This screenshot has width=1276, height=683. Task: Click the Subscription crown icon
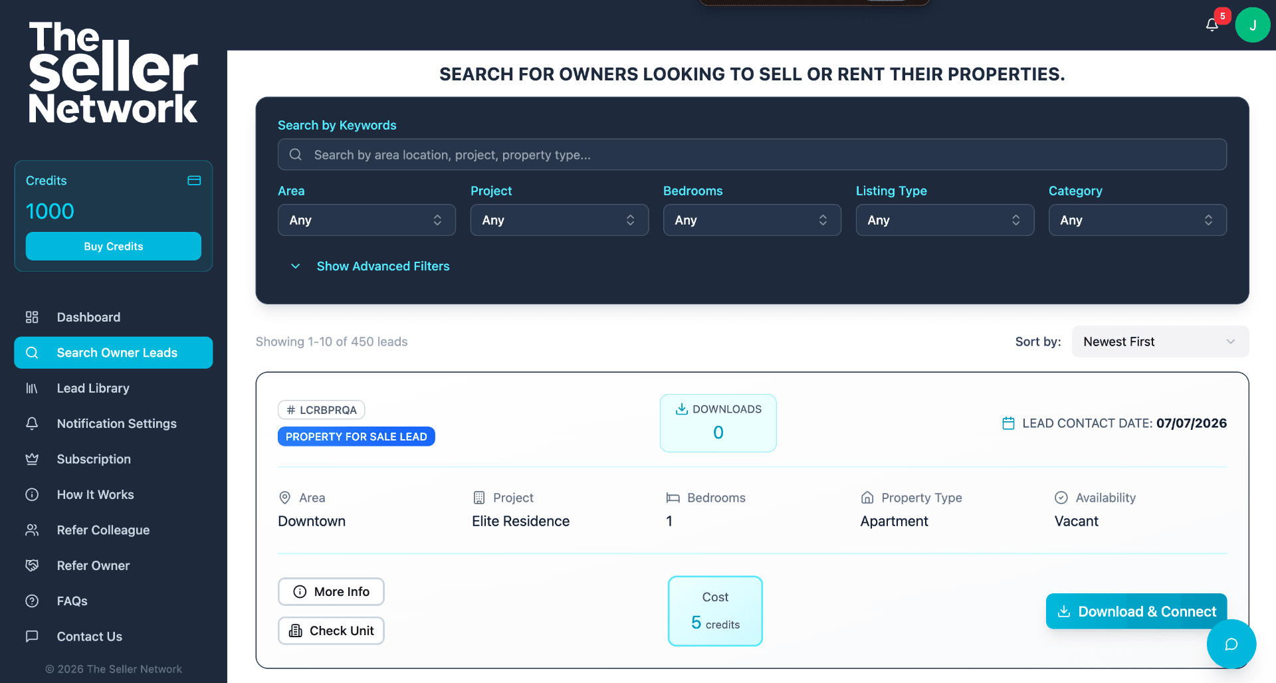(x=32, y=459)
